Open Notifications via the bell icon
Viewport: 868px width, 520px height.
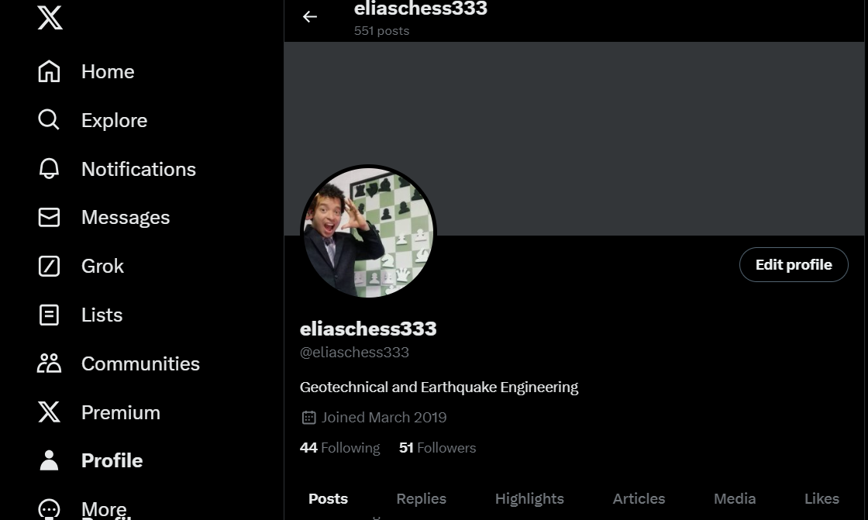[49, 168]
